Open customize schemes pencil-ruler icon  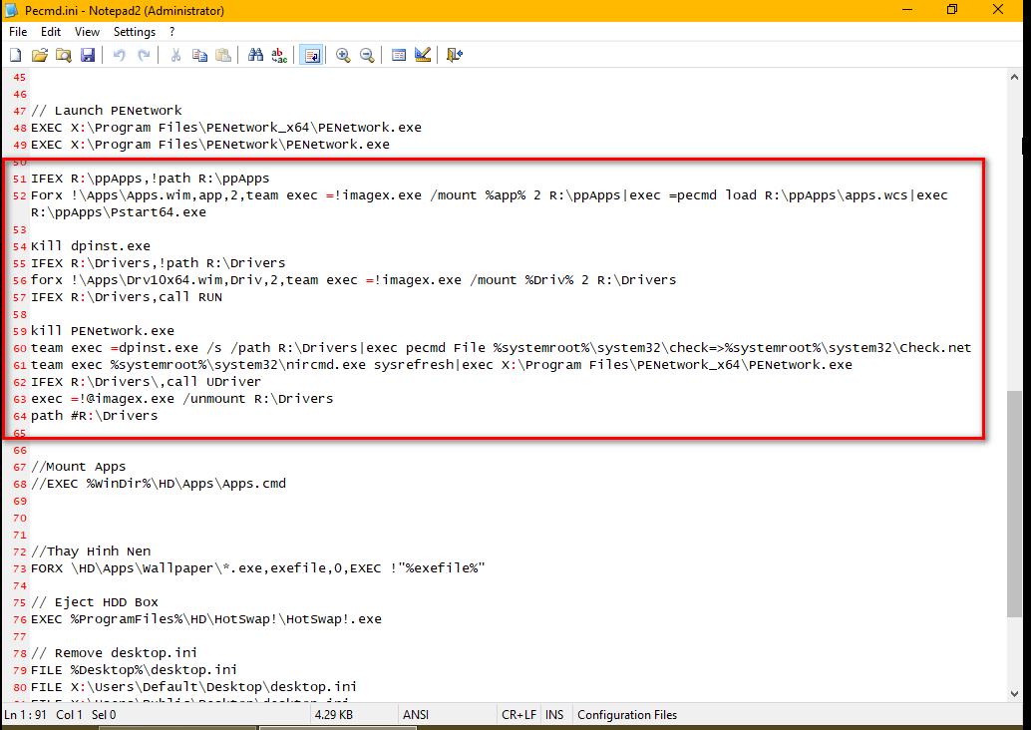tap(423, 55)
